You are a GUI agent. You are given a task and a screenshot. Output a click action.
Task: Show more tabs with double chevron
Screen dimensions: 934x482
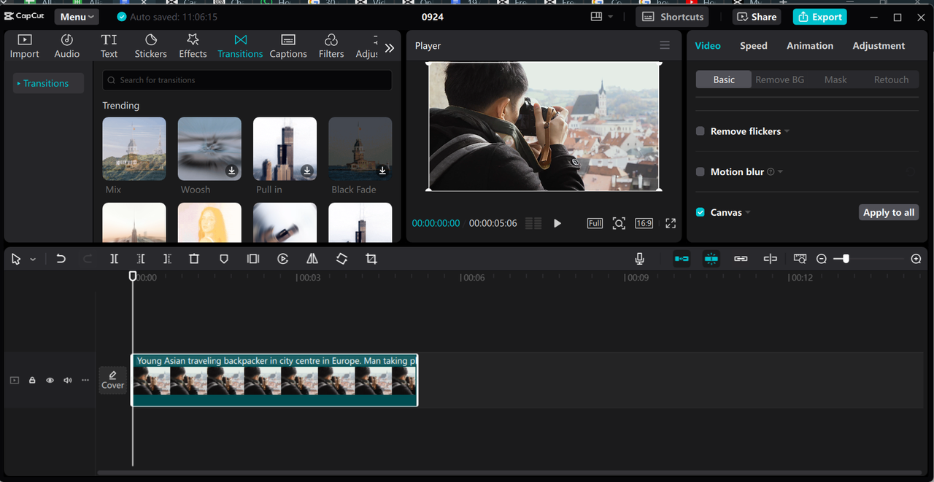(x=390, y=48)
